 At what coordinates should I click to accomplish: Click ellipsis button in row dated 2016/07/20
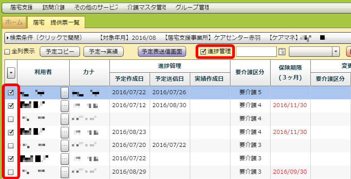[65, 146]
